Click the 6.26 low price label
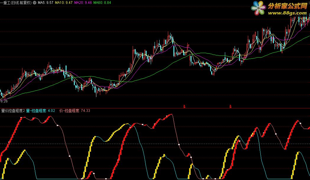 (4, 101)
